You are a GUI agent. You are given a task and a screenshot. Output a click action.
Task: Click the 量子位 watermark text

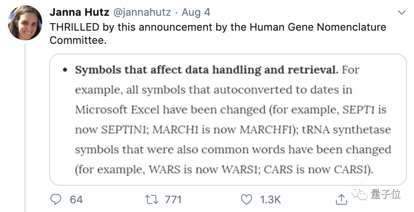[x=385, y=195]
